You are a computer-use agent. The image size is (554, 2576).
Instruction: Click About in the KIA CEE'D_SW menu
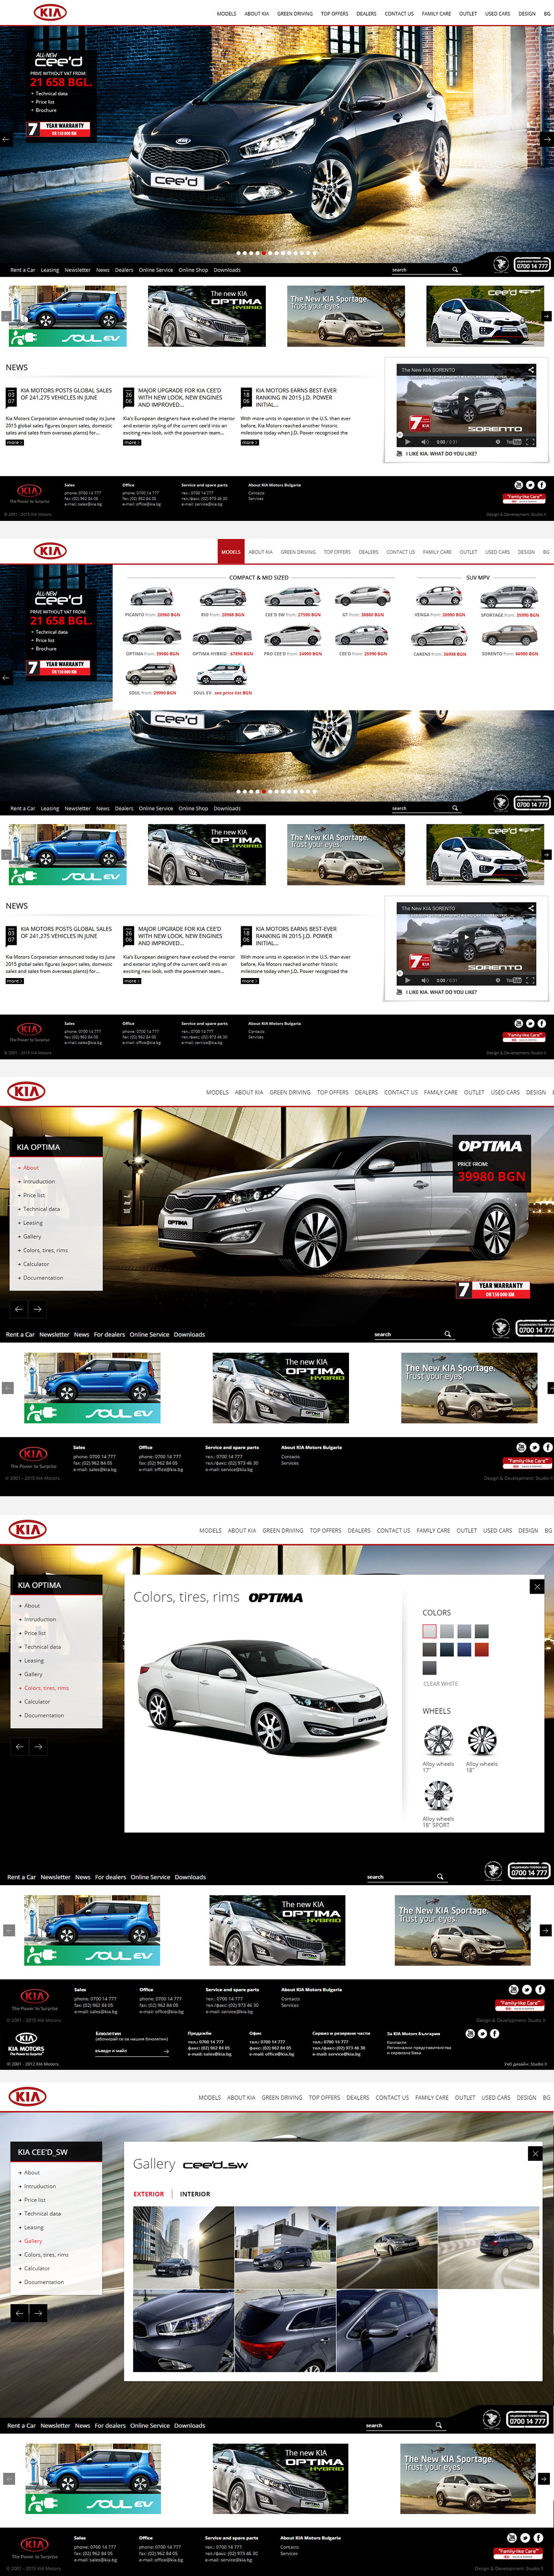coord(32,2172)
